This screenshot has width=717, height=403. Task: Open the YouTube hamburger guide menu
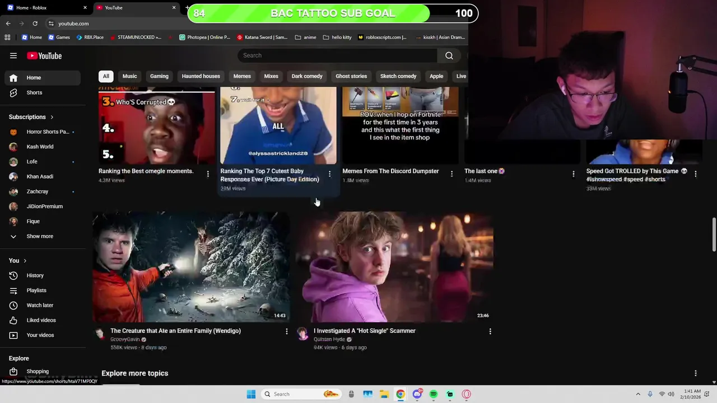click(13, 55)
